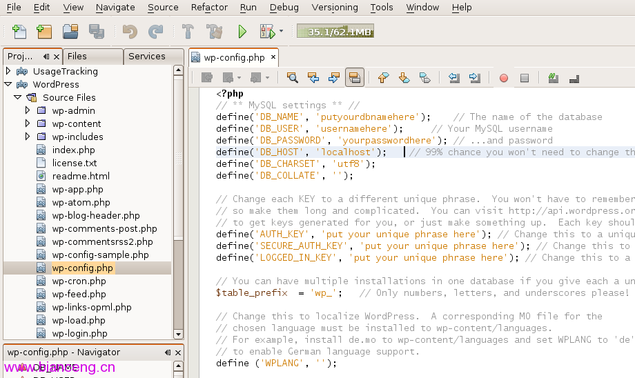Click the Redo arrow icon
Screen dimensions: 635x378
[x=155, y=32]
